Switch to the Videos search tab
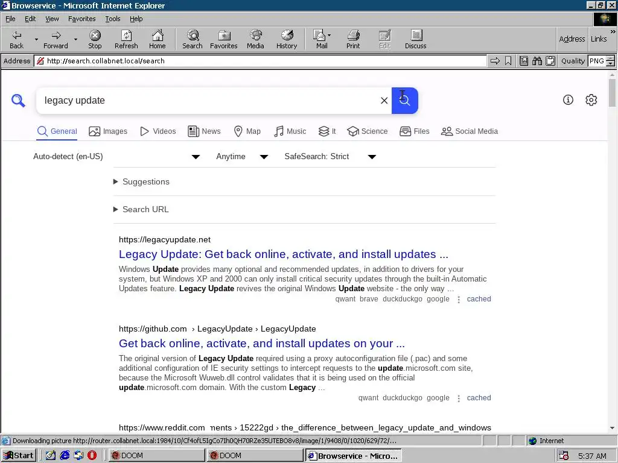The width and height of the screenshot is (618, 463). point(158,131)
